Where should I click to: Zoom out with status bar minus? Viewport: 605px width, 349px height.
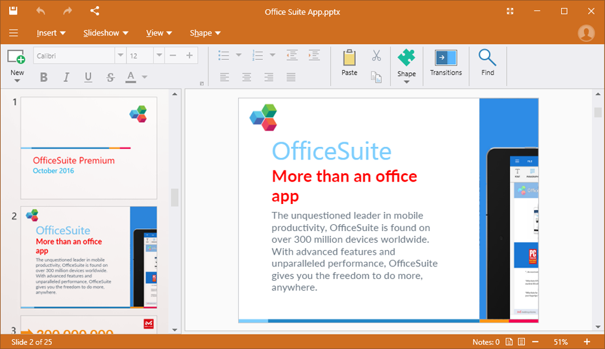pyautogui.click(x=535, y=342)
